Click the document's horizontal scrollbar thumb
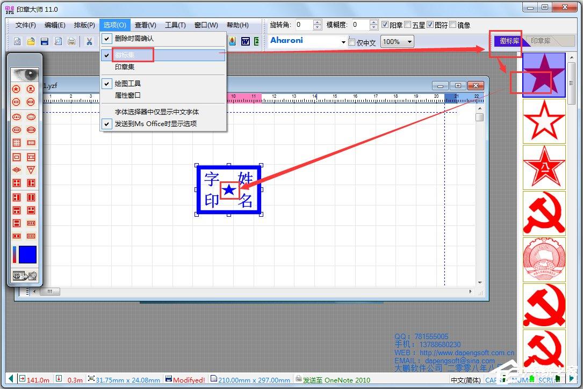583x389 pixels. click(49, 291)
